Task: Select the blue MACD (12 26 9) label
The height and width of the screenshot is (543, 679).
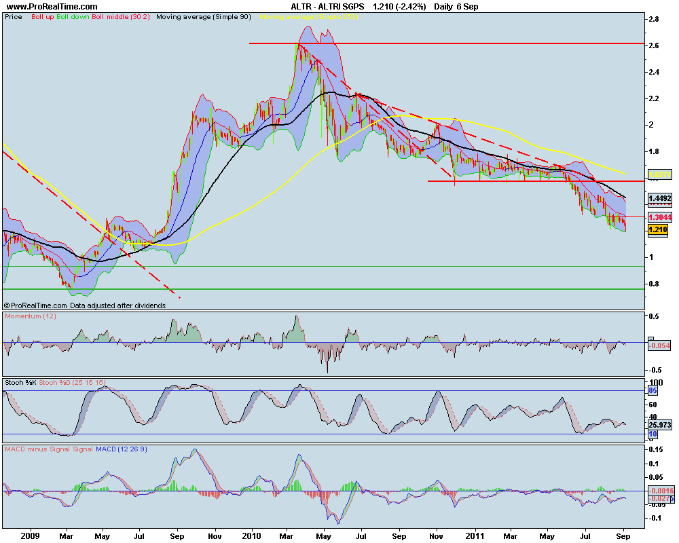Action: (x=122, y=449)
